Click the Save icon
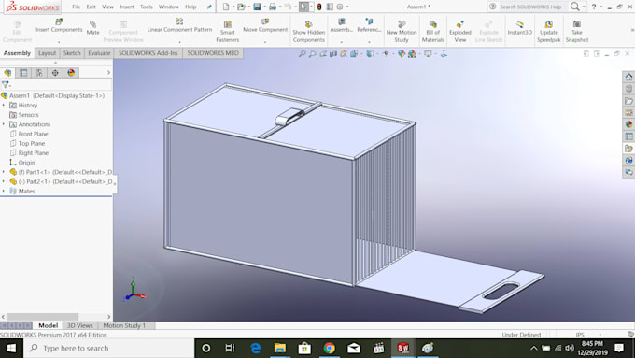This screenshot has width=635, height=358. click(257, 7)
